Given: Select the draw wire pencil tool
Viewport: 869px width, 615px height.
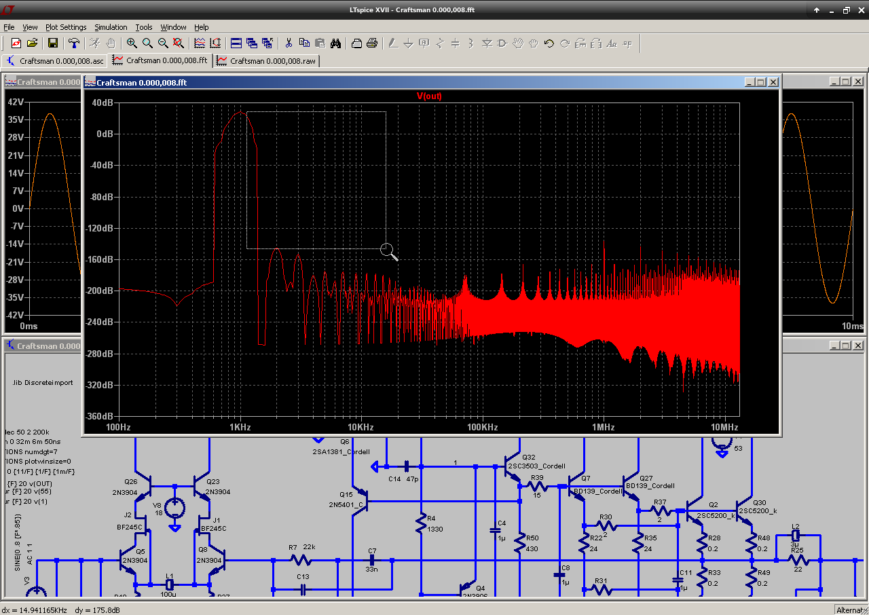Looking at the screenshot, I should tap(393, 43).
